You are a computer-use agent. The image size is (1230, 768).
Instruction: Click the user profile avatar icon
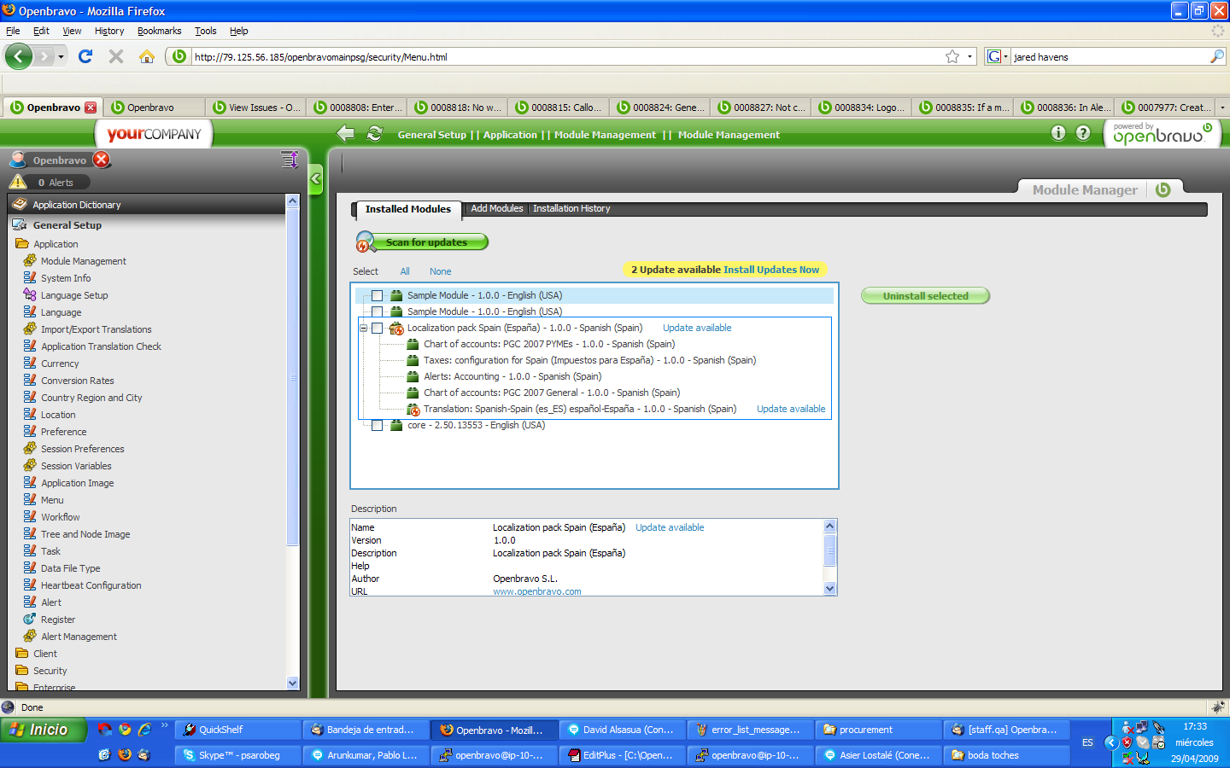click(x=18, y=160)
